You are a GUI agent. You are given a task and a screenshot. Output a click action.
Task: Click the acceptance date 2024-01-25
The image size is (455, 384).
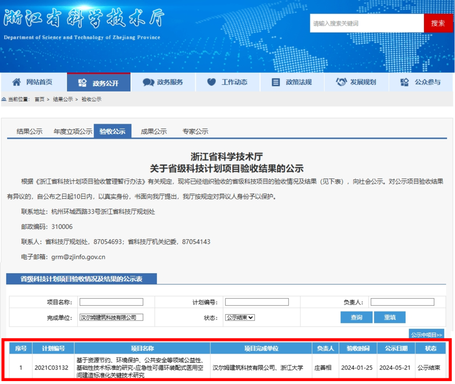[x=357, y=368]
